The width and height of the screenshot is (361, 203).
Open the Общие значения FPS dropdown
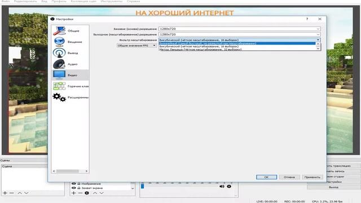[x=137, y=46]
